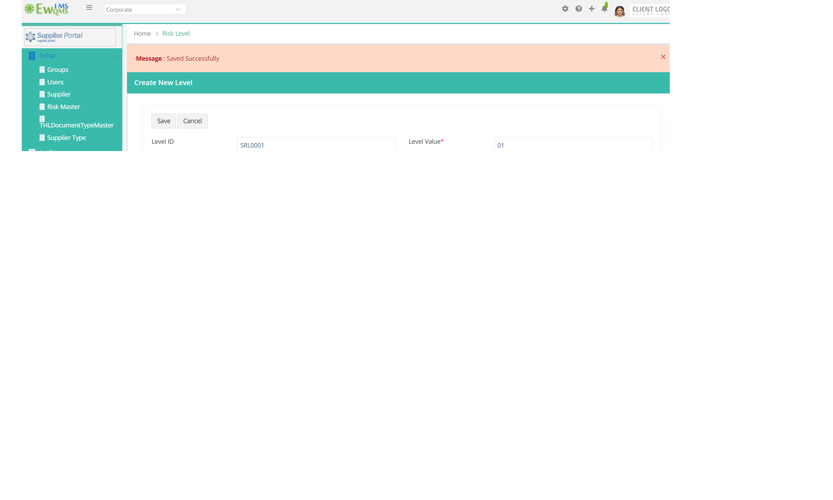Click the Client Logo image

pyautogui.click(x=650, y=10)
